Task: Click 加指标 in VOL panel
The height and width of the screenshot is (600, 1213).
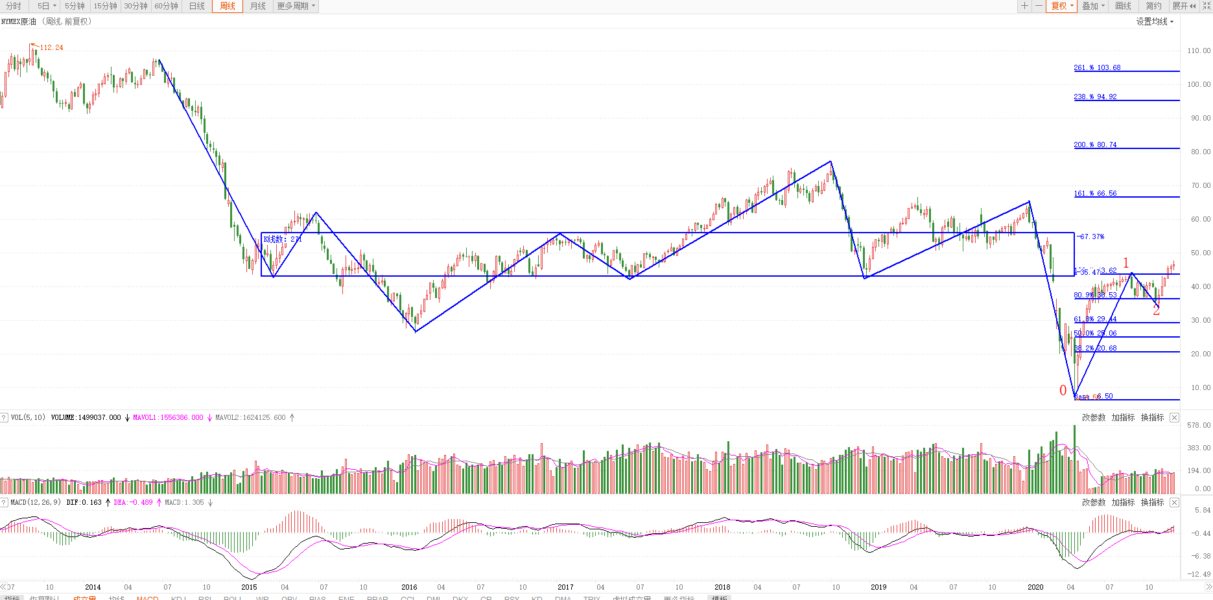Action: 1123,418
